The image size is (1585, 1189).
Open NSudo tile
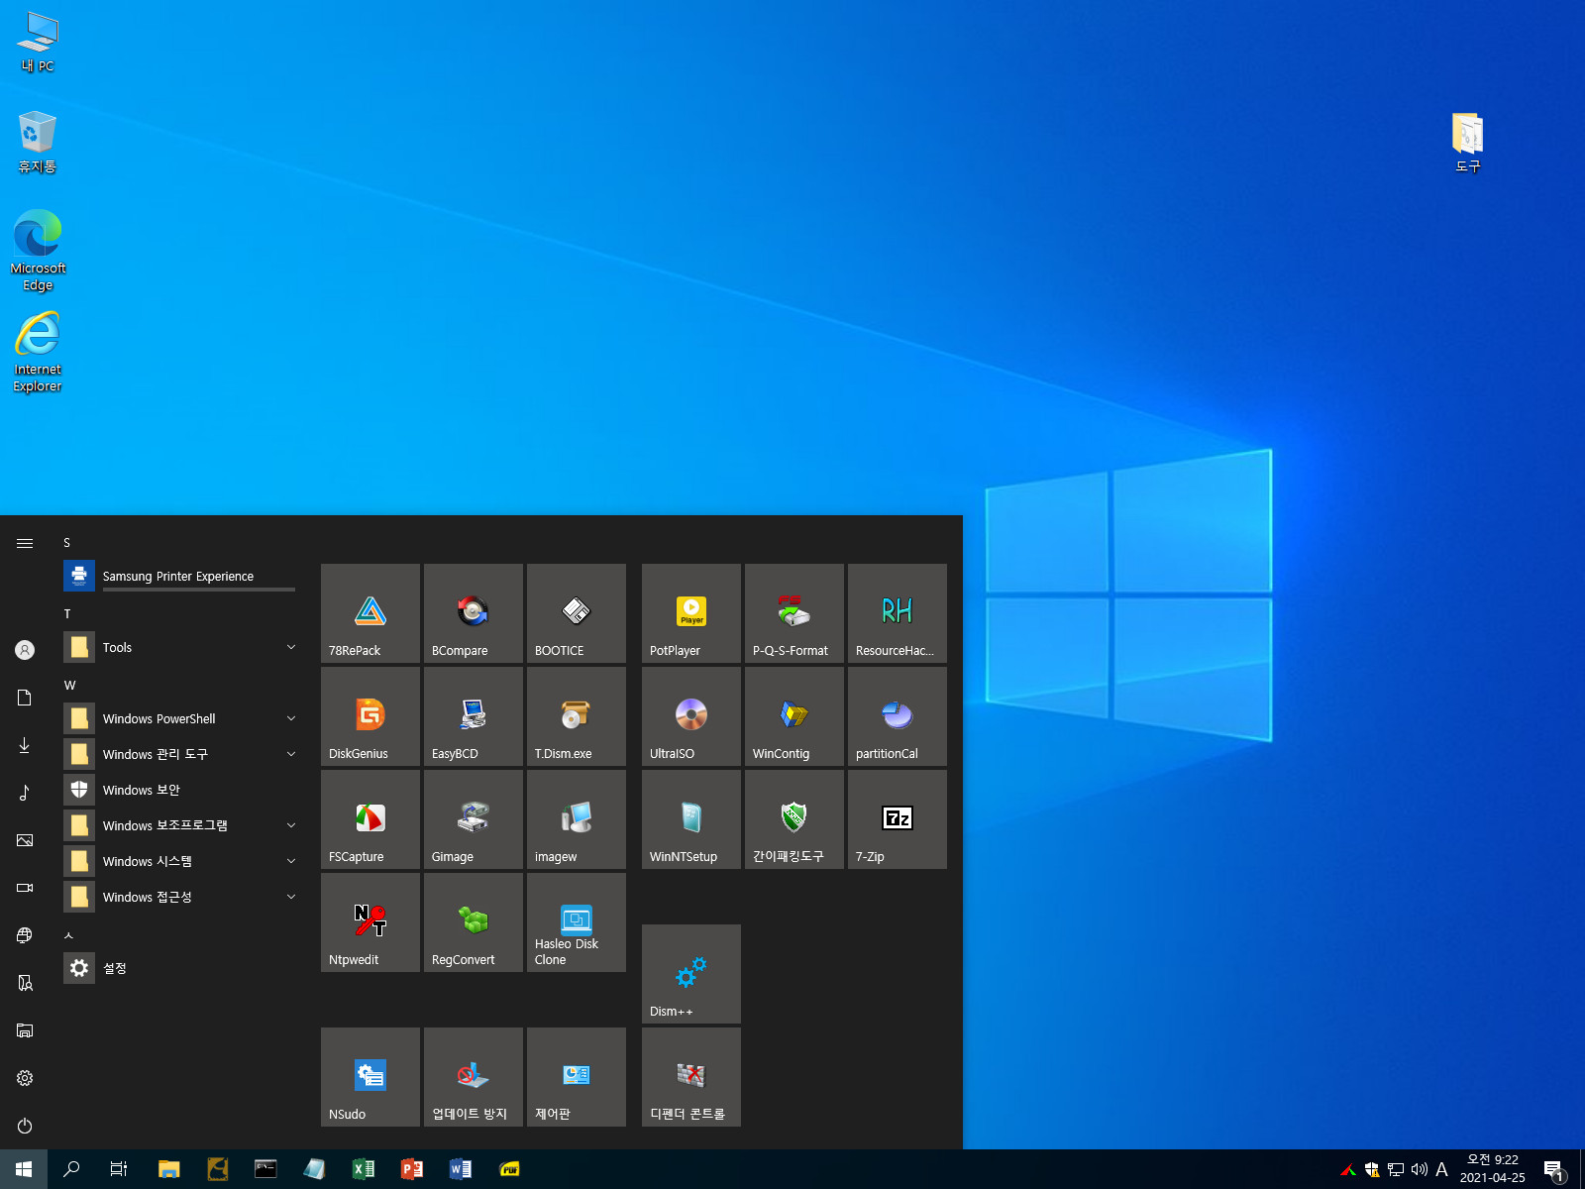[370, 1077]
